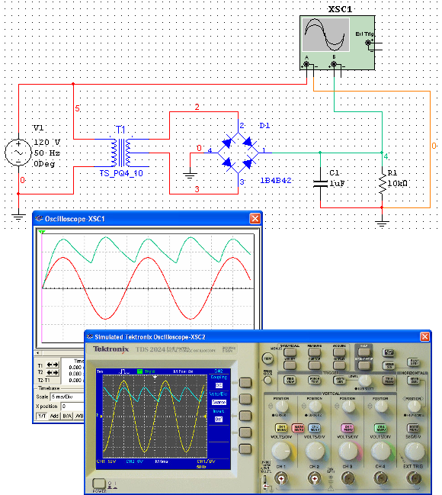This screenshot has width=442, height=495.
Task: Click the AUTO SET button
Action: tap(388, 352)
